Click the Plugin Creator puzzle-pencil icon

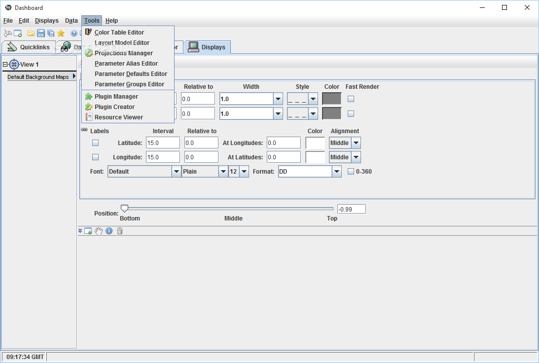[89, 107]
